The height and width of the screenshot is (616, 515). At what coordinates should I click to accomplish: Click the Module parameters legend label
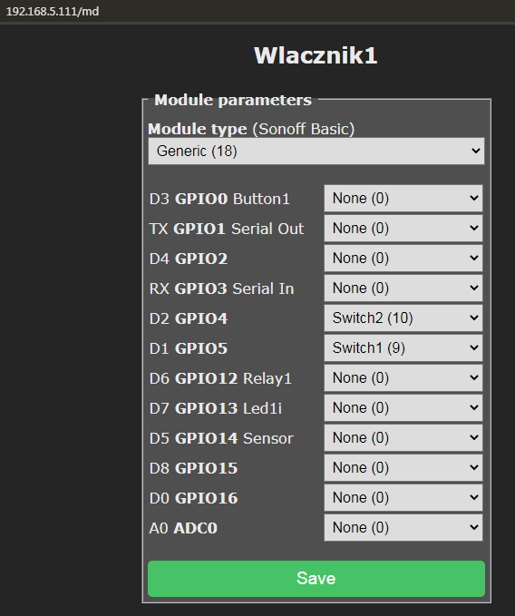pos(233,100)
